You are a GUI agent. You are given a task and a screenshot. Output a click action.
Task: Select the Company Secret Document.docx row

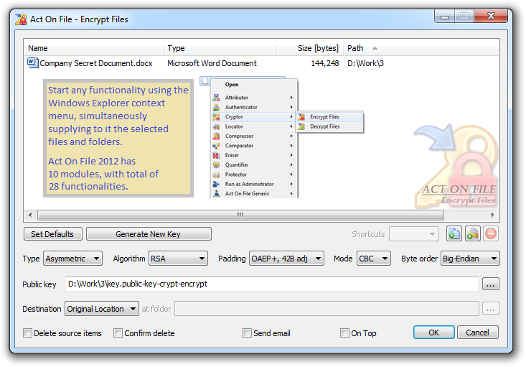coord(262,63)
